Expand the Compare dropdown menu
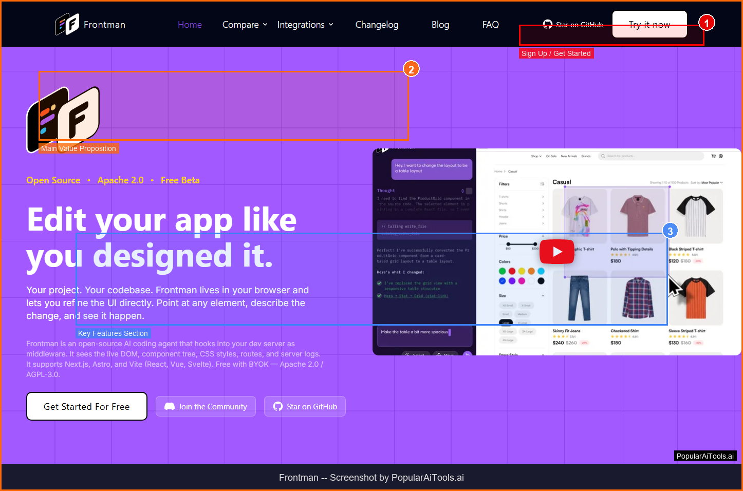This screenshot has height=491, width=743. (x=245, y=25)
